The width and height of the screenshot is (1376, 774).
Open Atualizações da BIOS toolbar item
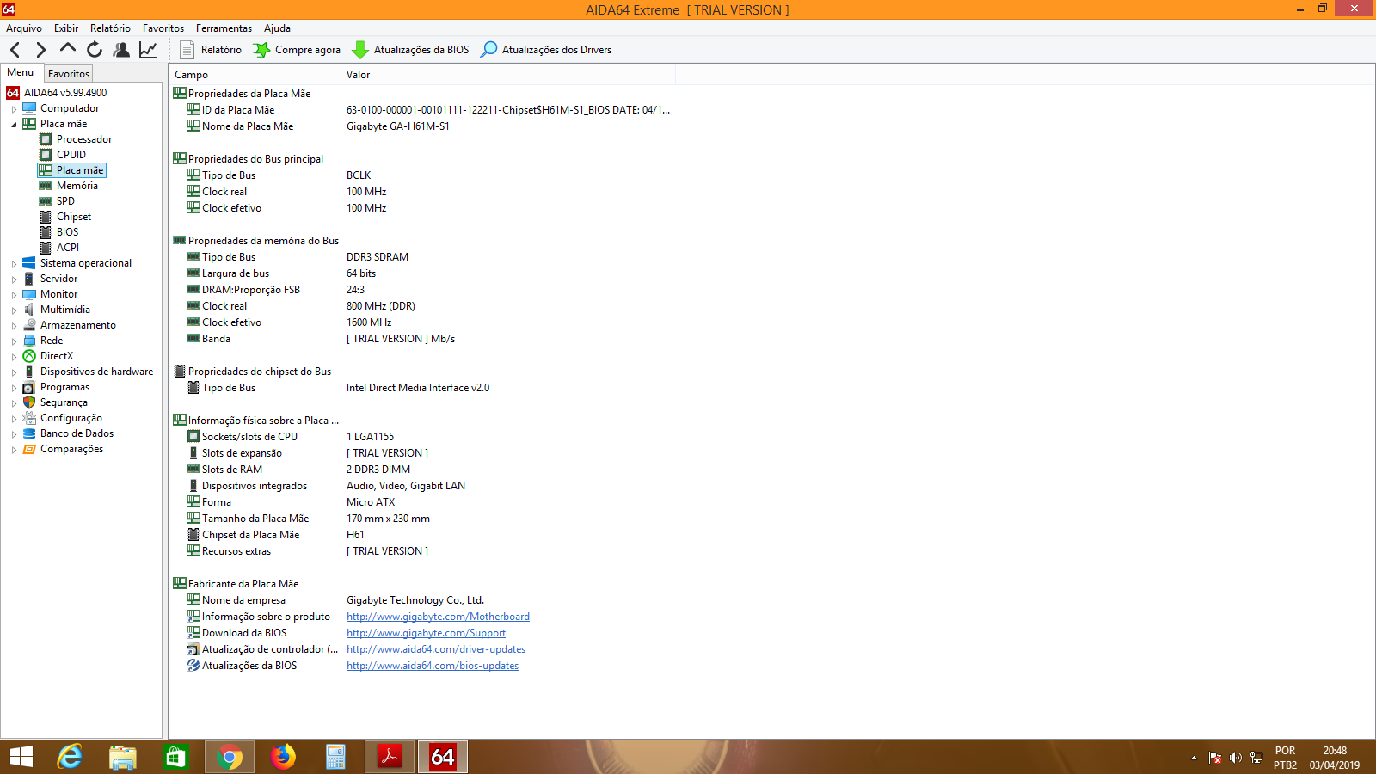pos(411,50)
